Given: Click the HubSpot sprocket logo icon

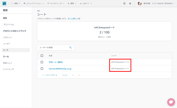Looking at the screenshot, I should pyautogui.click(x=4, y=3).
